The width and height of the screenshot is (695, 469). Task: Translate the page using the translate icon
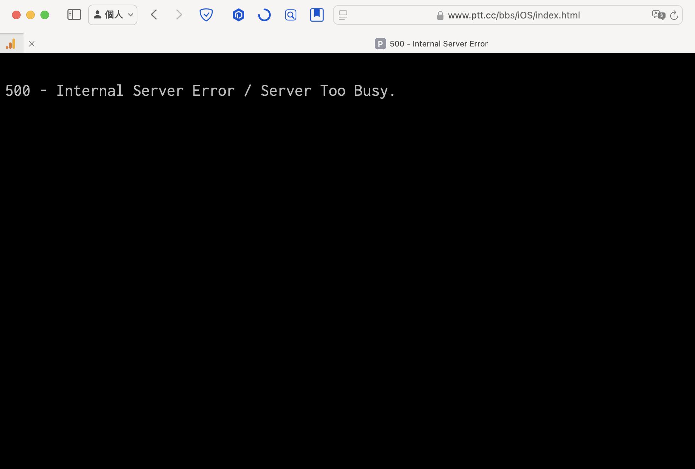click(x=658, y=15)
